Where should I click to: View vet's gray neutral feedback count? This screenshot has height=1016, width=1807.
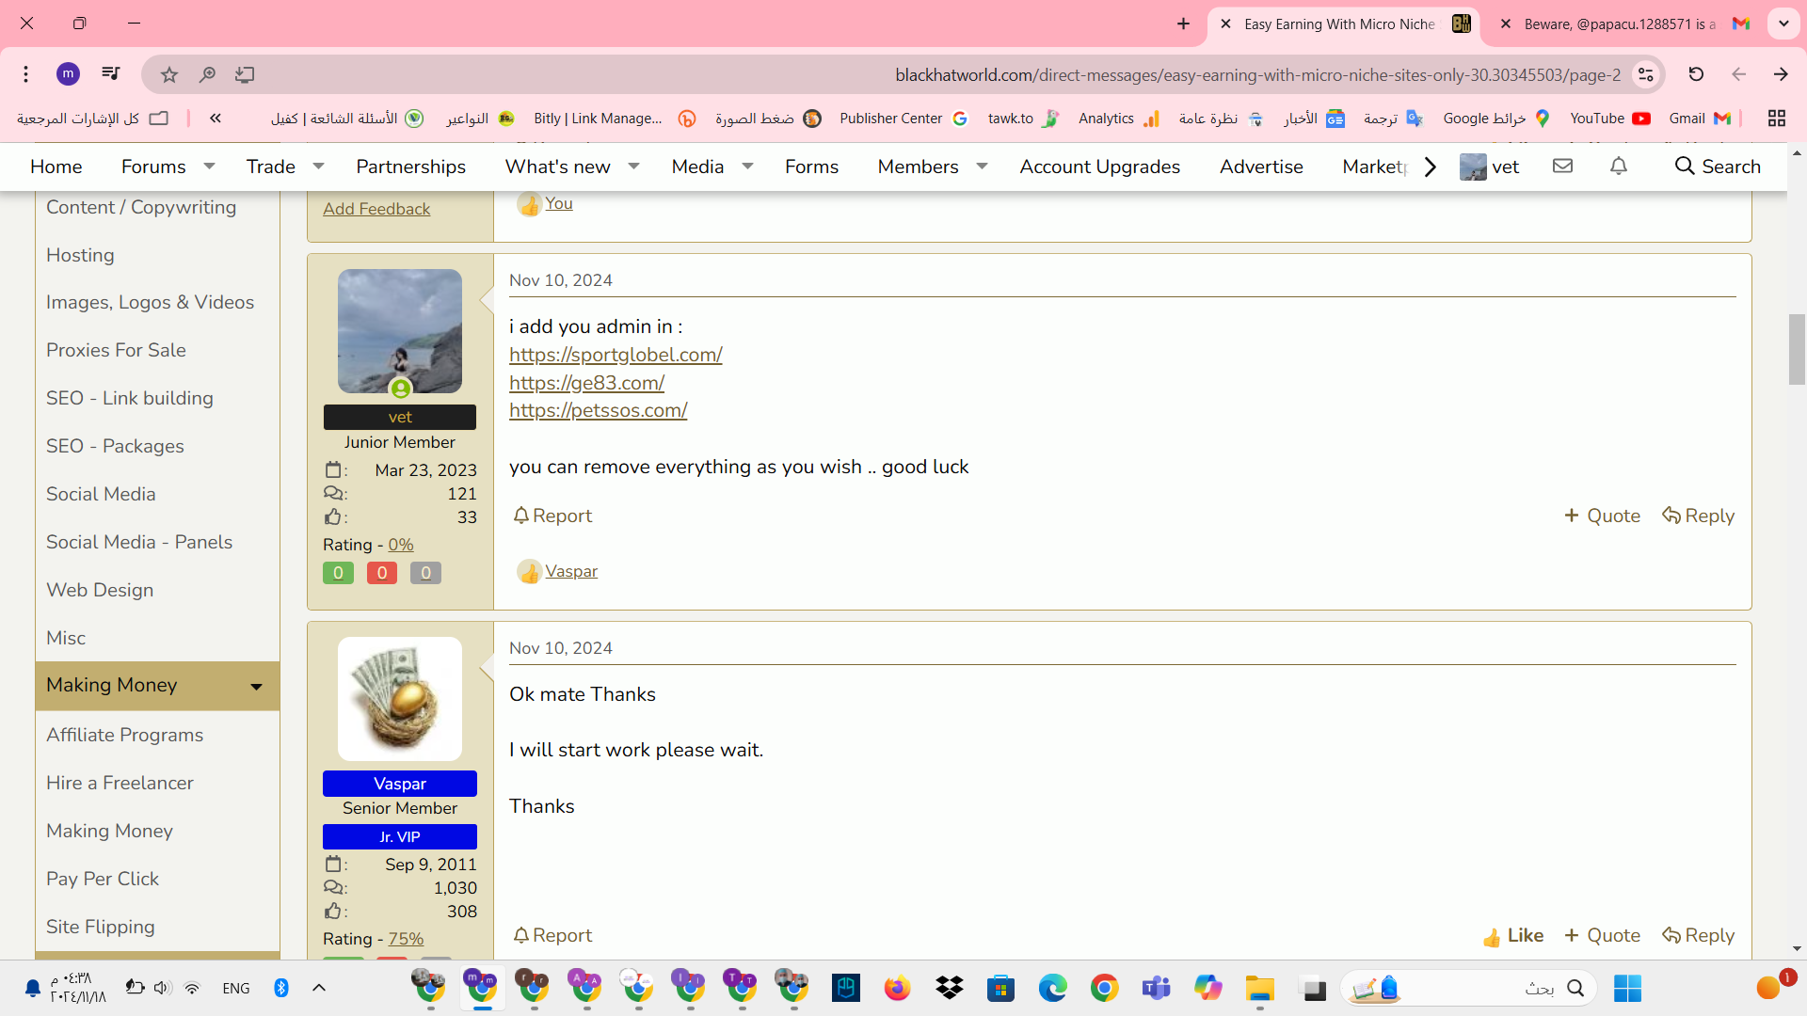[426, 573]
